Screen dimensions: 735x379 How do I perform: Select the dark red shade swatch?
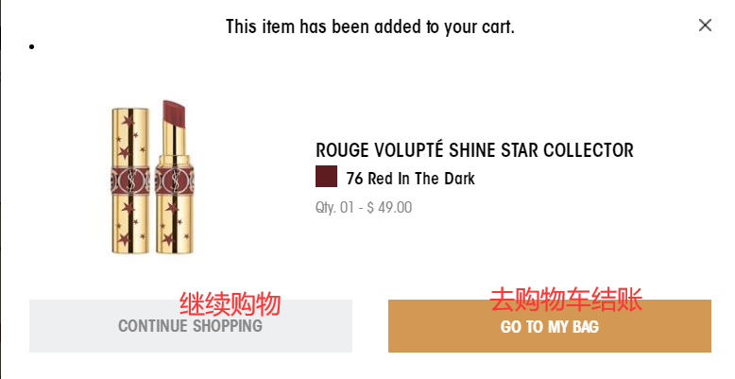coord(326,178)
